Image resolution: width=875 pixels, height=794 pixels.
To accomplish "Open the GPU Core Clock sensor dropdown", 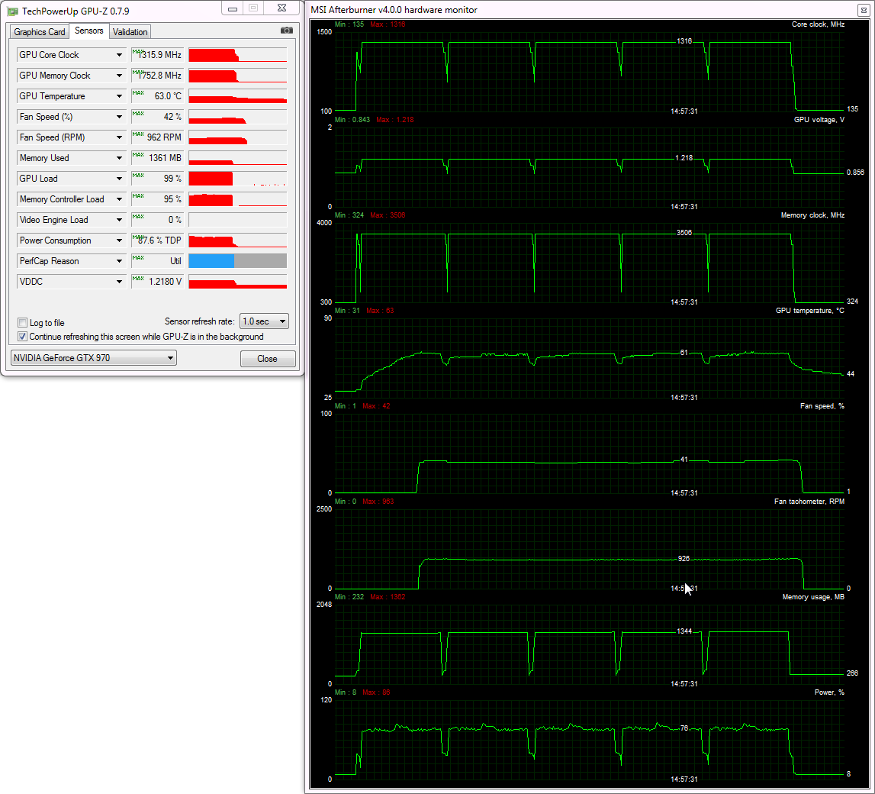I will point(119,55).
